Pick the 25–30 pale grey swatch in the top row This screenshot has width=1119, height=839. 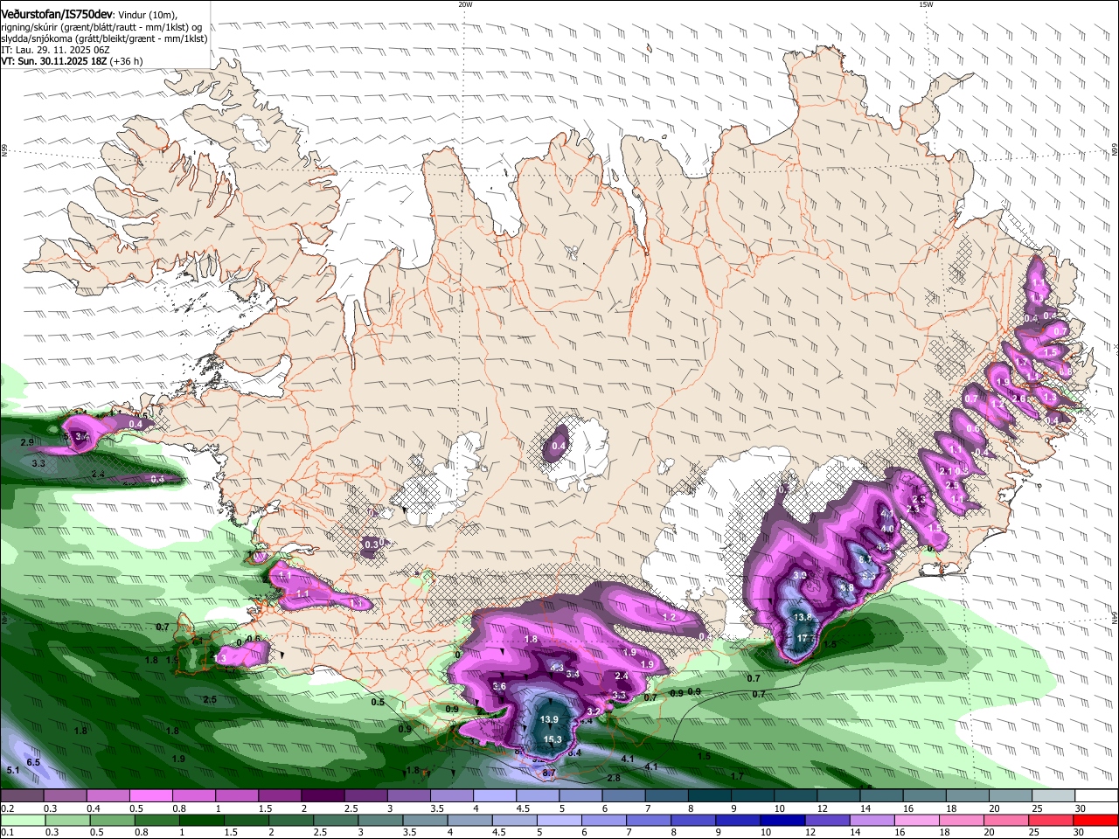[x=1053, y=796]
